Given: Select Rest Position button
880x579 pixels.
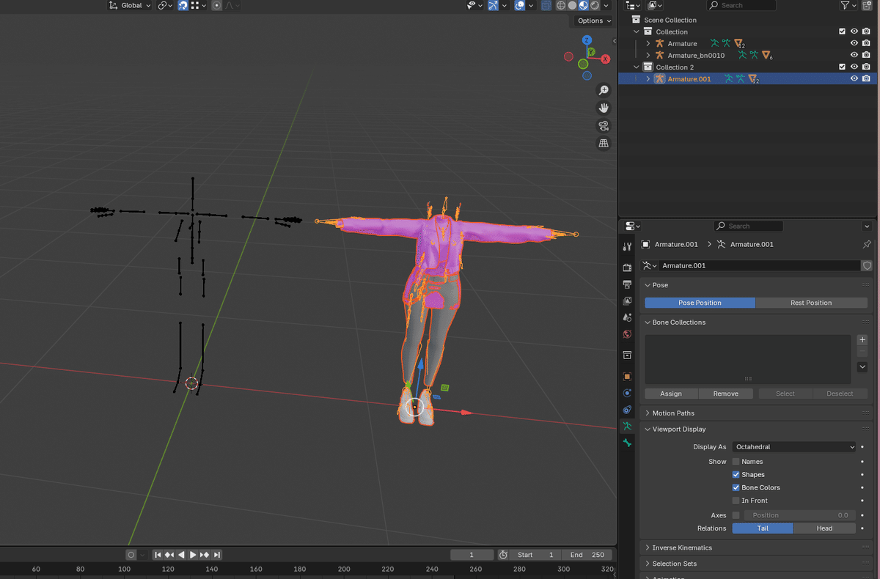Looking at the screenshot, I should coord(811,303).
